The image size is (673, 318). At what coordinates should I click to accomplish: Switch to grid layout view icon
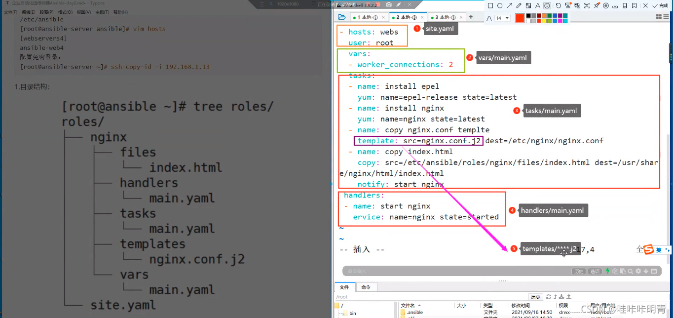pyautogui.click(x=659, y=17)
